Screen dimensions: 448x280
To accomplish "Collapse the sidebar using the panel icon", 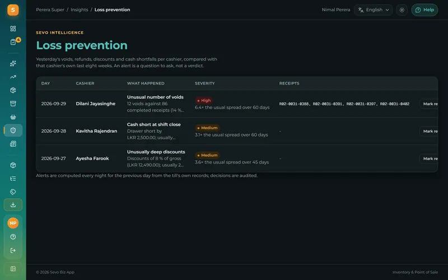I will tap(13, 269).
